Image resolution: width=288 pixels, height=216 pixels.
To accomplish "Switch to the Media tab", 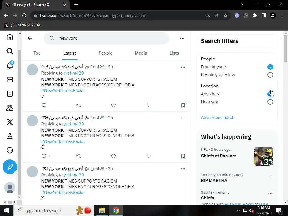I will [x=141, y=53].
